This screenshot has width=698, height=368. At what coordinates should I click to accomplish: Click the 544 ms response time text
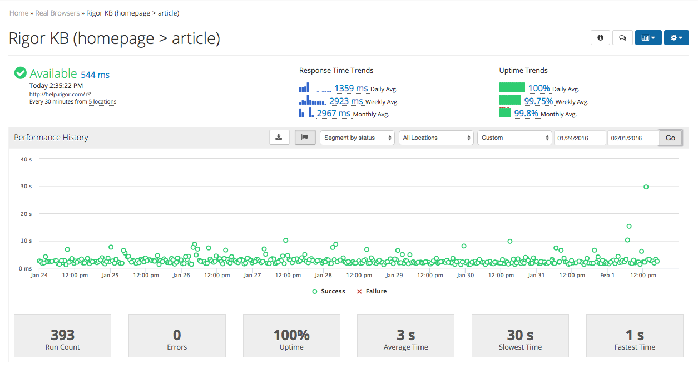pos(95,75)
